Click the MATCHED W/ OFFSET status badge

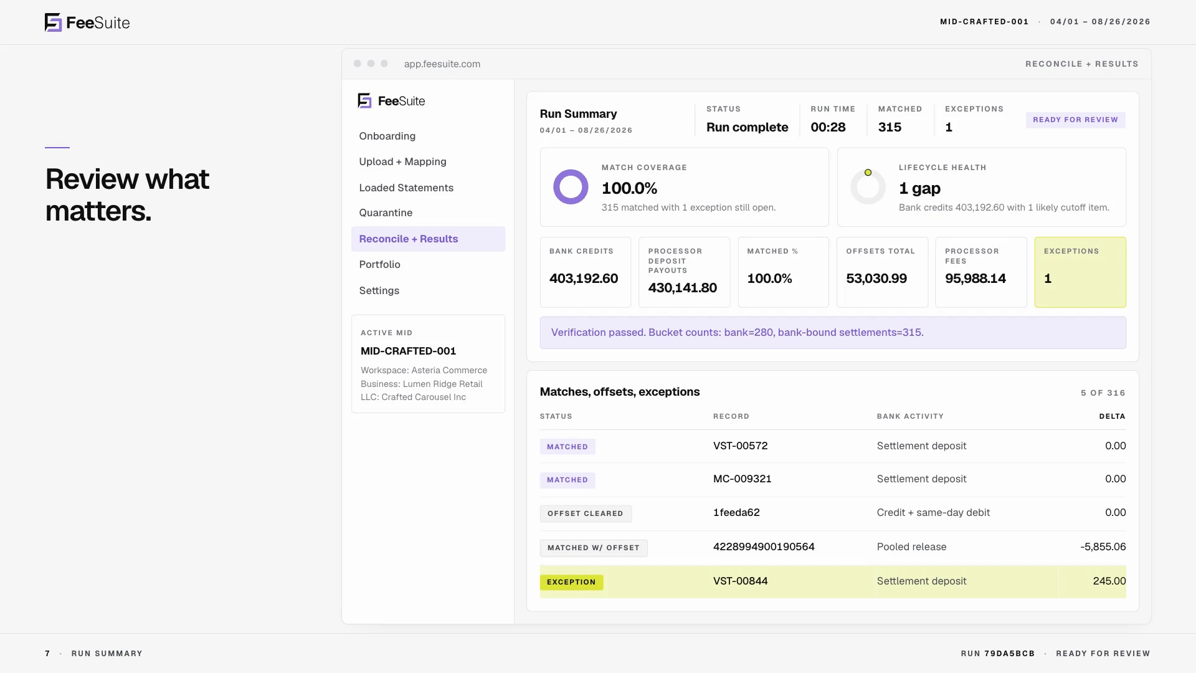(x=593, y=547)
